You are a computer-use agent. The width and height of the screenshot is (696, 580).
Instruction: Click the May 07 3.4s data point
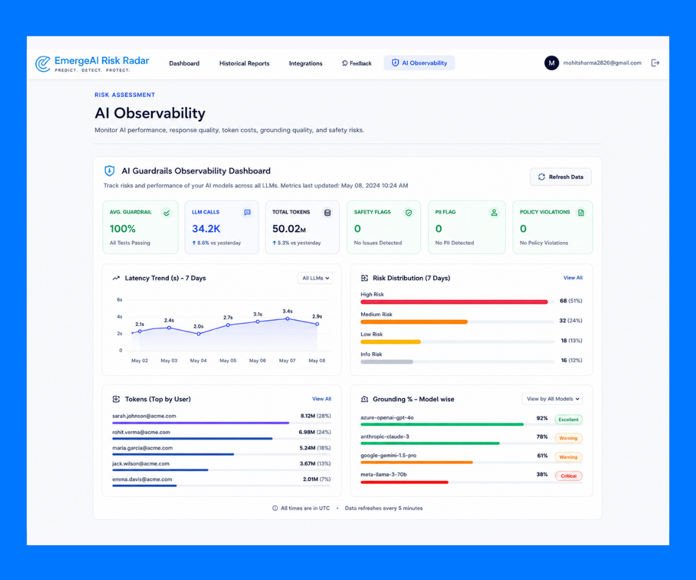pyautogui.click(x=287, y=318)
